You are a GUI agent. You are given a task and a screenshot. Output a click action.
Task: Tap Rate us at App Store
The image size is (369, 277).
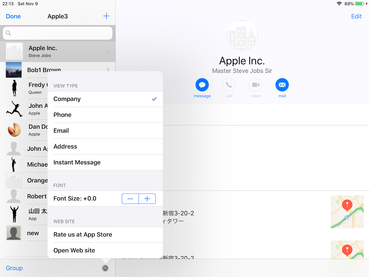pyautogui.click(x=105, y=235)
